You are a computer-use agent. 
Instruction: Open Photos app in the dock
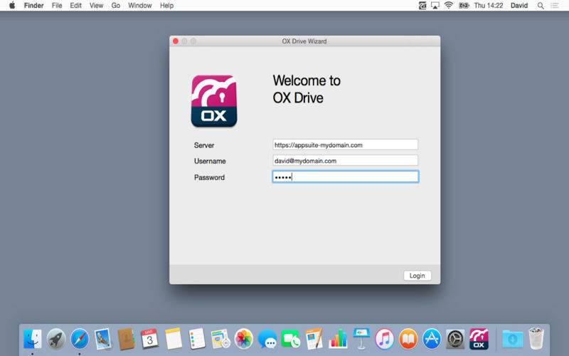[x=244, y=339]
